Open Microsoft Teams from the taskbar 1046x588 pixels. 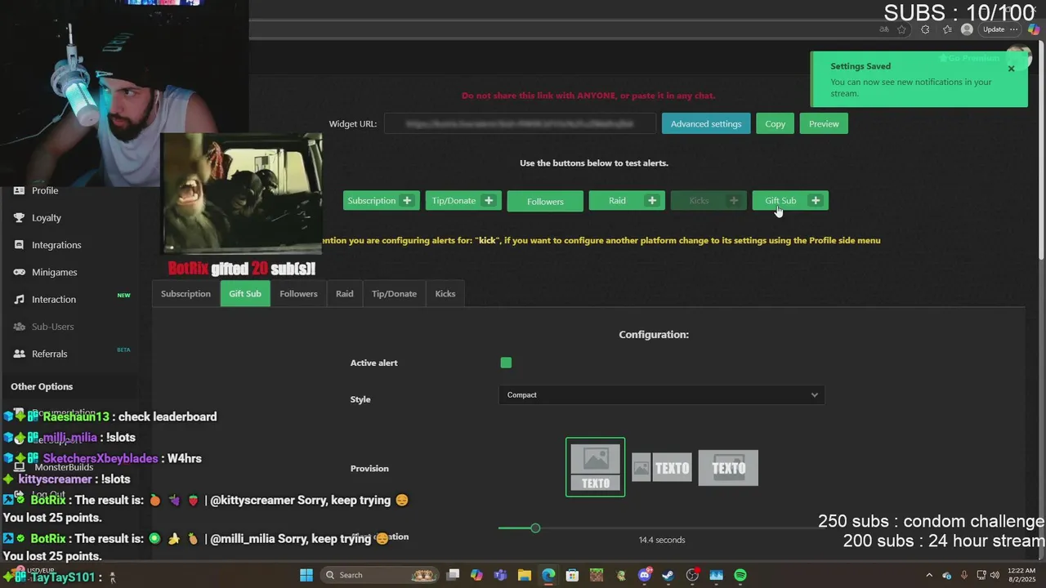point(500,575)
